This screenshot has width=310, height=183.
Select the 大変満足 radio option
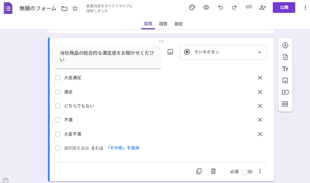(58, 78)
